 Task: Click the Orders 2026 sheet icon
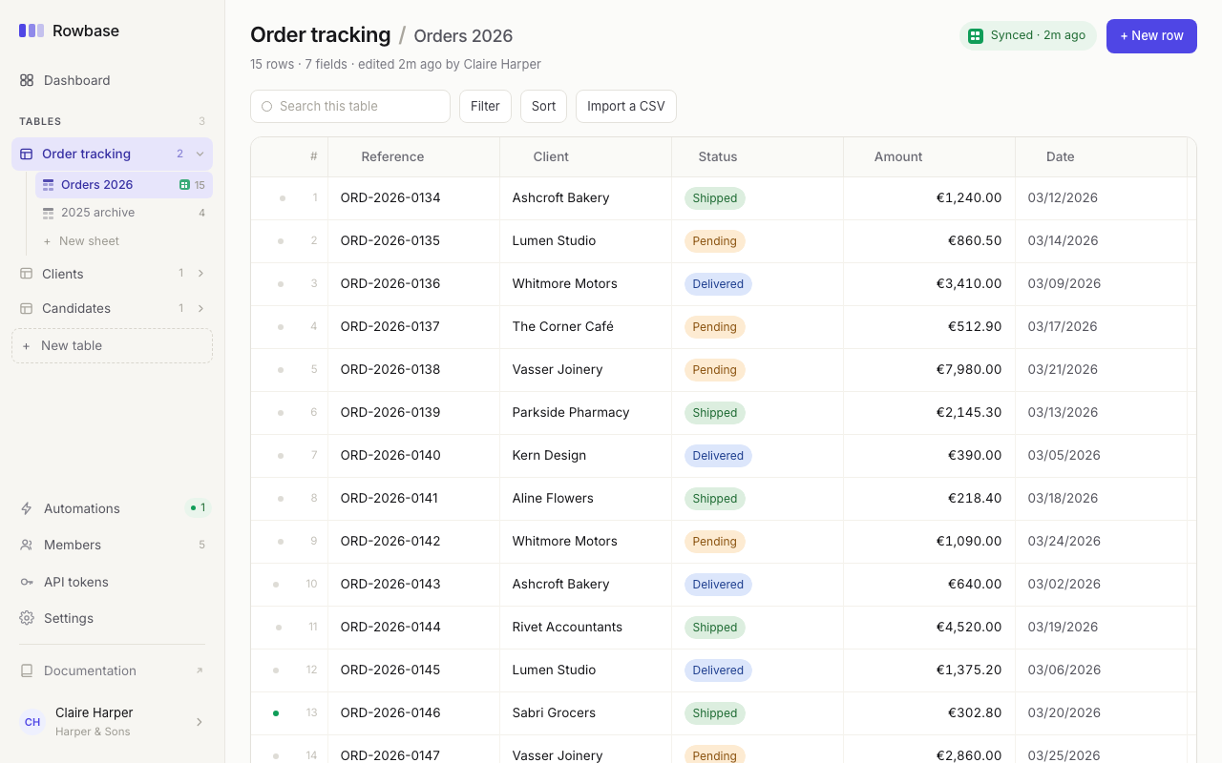(x=49, y=185)
